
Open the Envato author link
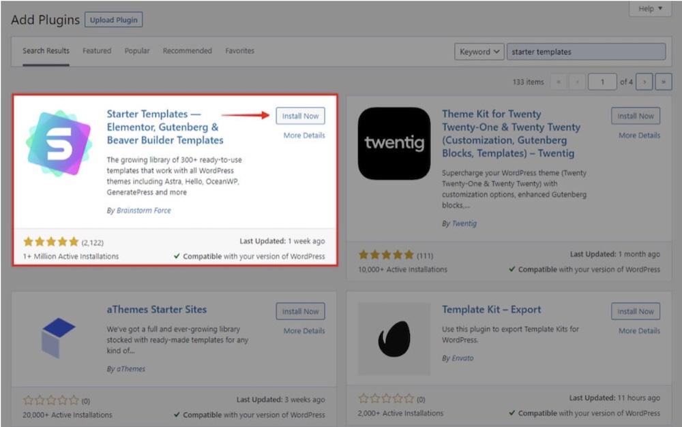tap(462, 358)
